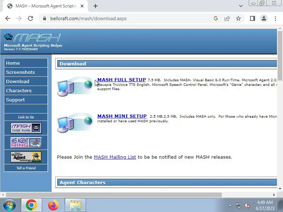The height and width of the screenshot is (212, 283).
Task: Click the Google icon in address bar
Action: click(215, 18)
